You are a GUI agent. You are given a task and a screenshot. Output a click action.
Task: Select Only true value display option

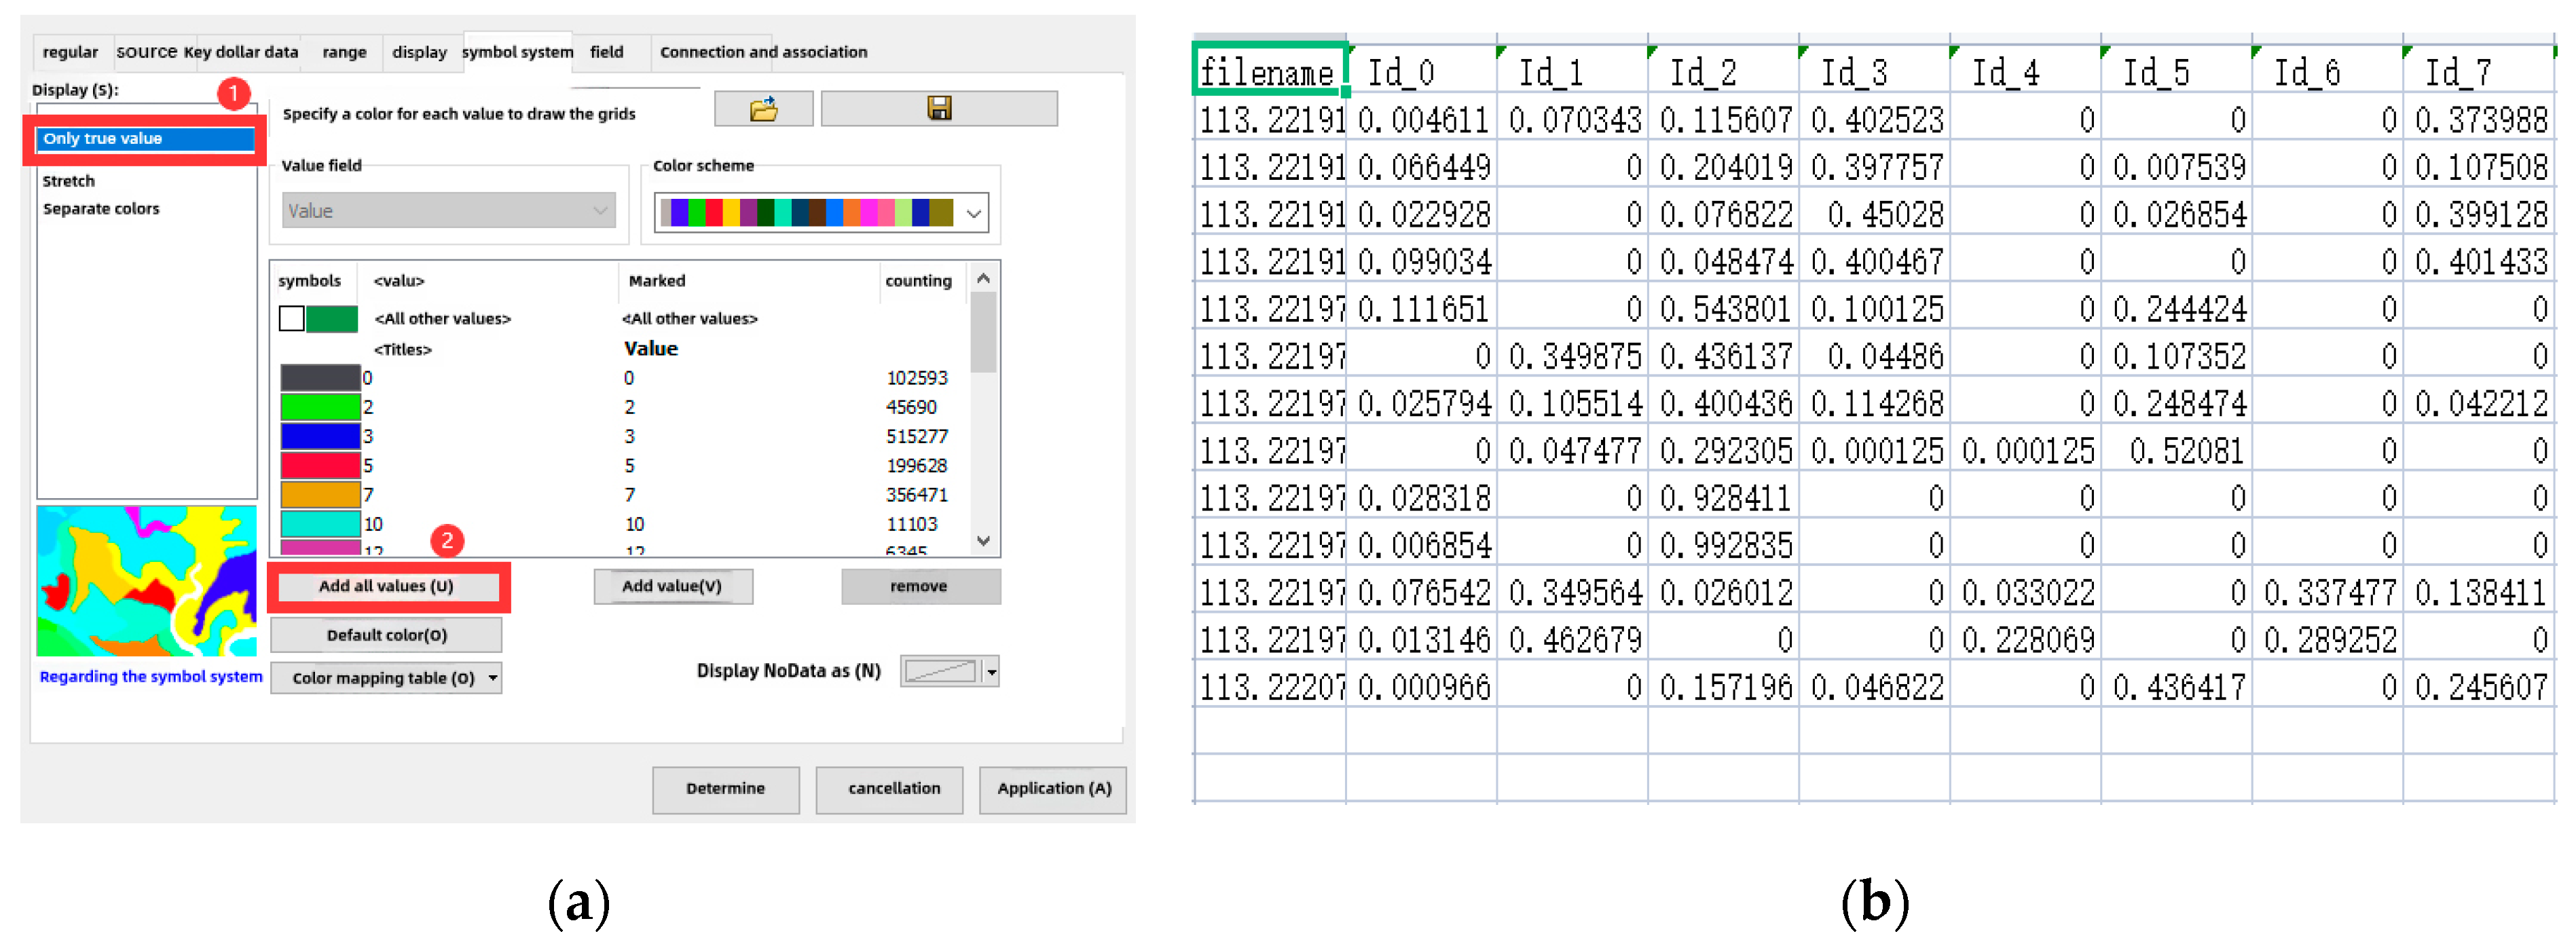(146, 139)
